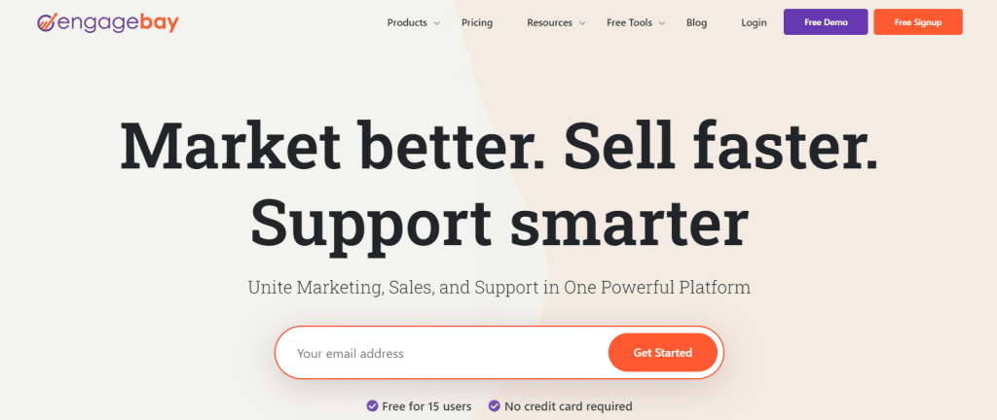Expand the Resources dropdown chevron
997x420 pixels.
pyautogui.click(x=582, y=23)
